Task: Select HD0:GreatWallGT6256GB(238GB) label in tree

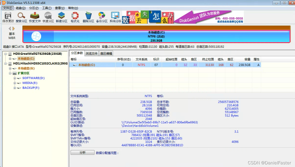Action: tap(38, 54)
